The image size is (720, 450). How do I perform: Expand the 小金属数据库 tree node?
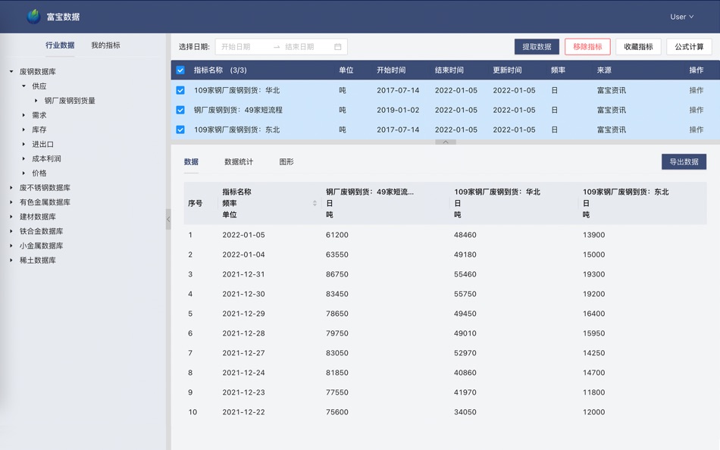11,245
